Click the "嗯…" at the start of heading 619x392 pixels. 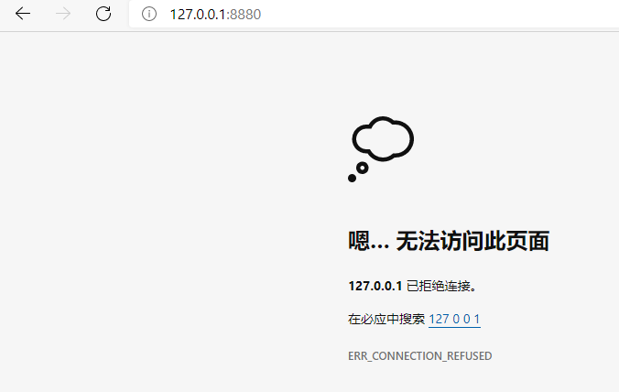tap(369, 241)
